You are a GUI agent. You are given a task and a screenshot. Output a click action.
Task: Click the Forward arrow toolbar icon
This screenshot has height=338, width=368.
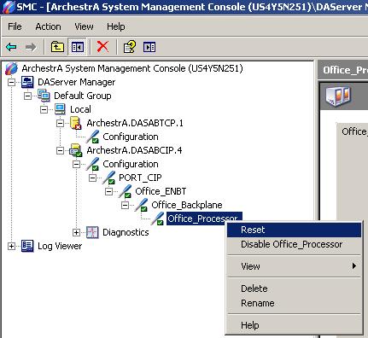coord(31,47)
